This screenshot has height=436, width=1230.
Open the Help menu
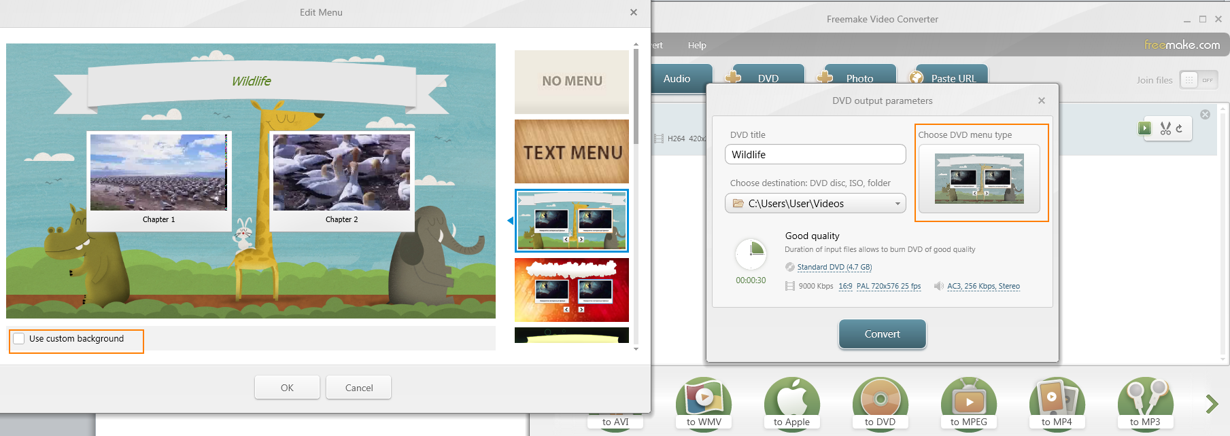tap(697, 46)
